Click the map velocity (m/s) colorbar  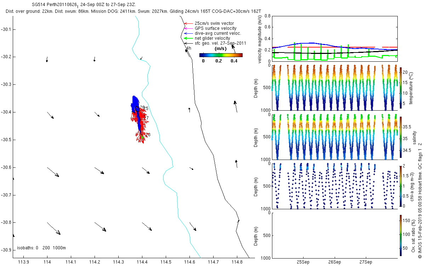[221, 55]
